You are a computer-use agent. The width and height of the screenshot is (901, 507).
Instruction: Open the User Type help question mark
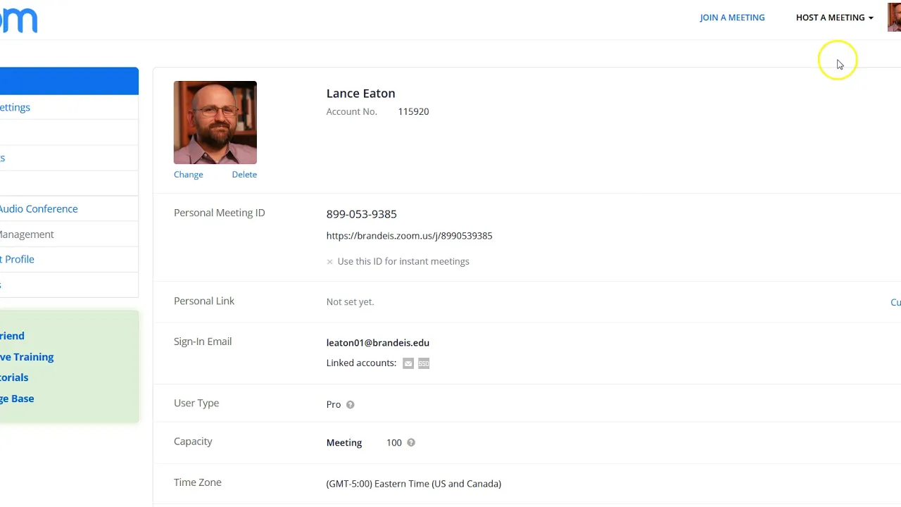click(350, 404)
